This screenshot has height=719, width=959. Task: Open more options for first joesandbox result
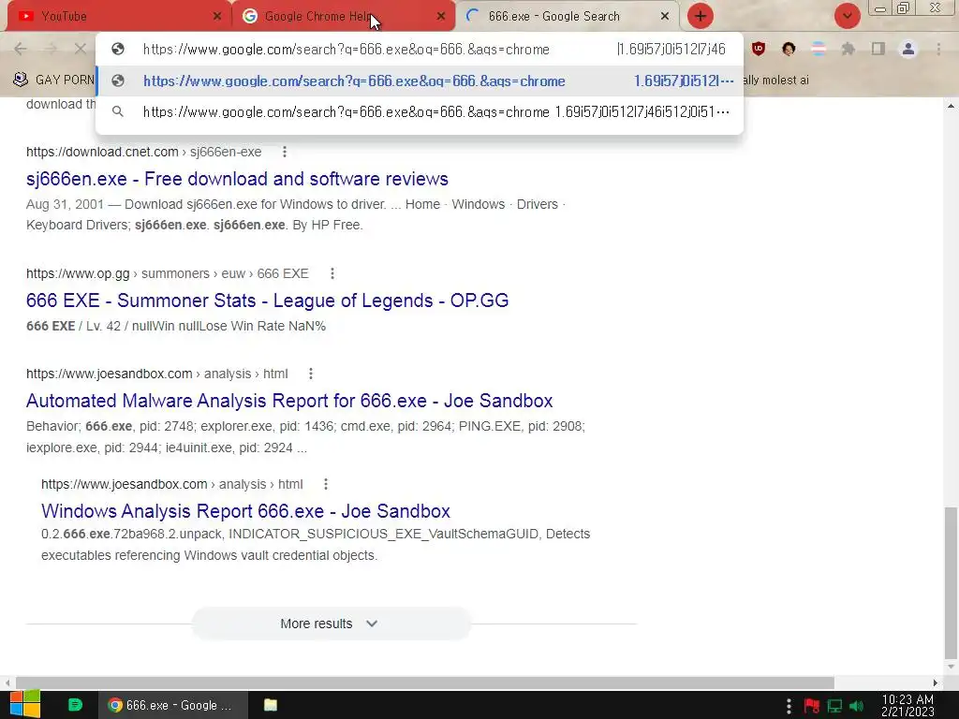pyautogui.click(x=311, y=374)
